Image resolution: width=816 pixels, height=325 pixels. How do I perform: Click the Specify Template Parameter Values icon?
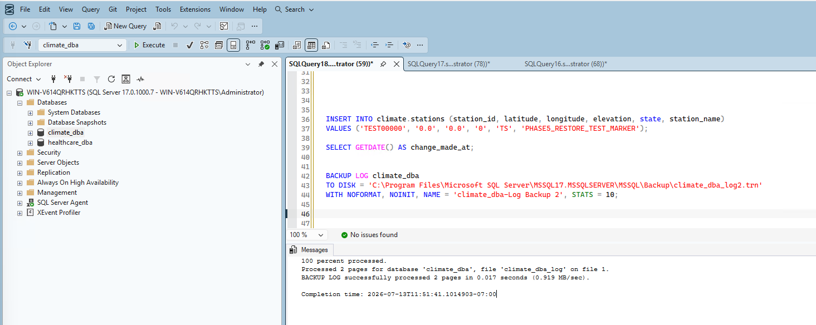coord(407,45)
